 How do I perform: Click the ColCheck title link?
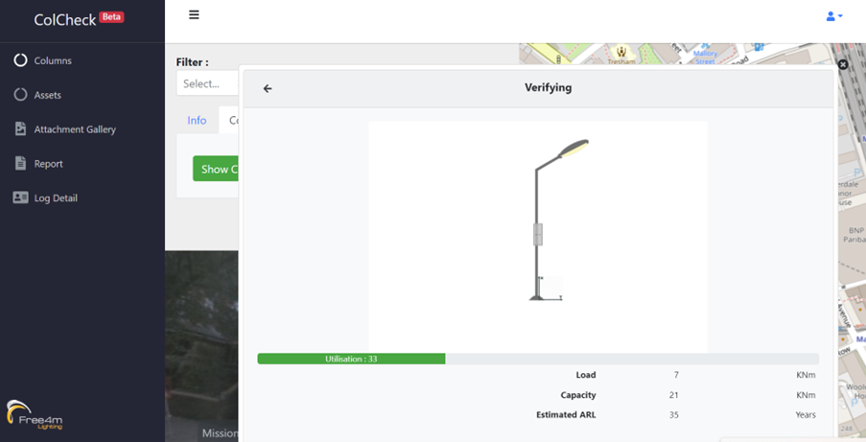pyautogui.click(x=64, y=20)
